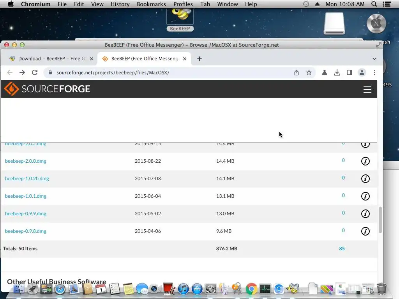This screenshot has height=299, width=399.
Task: Open the History menu
Action: tap(120, 4)
